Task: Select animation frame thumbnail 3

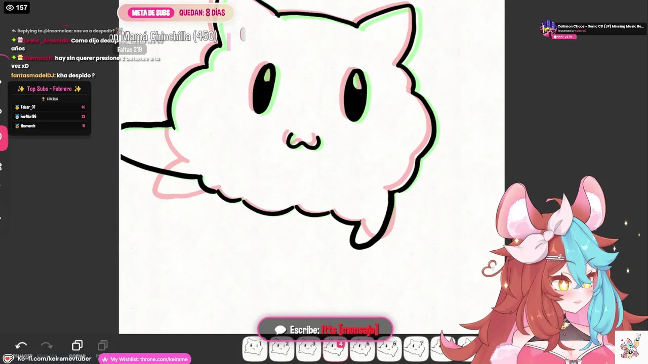Action: [308, 348]
